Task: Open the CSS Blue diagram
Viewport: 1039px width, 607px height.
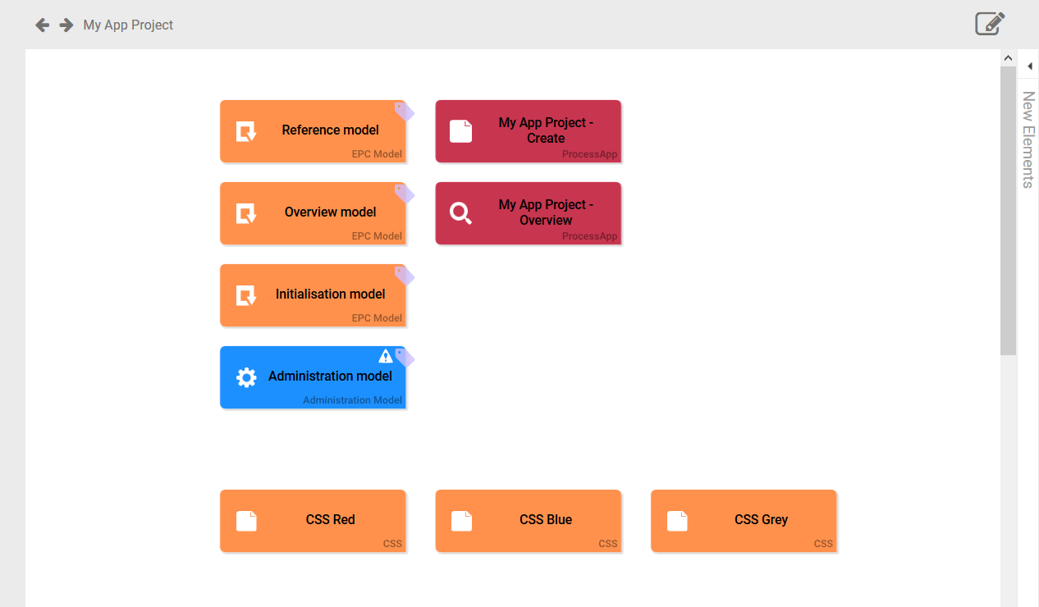Action: (529, 520)
